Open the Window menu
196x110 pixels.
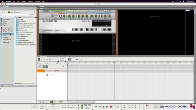click(x=37, y=1)
